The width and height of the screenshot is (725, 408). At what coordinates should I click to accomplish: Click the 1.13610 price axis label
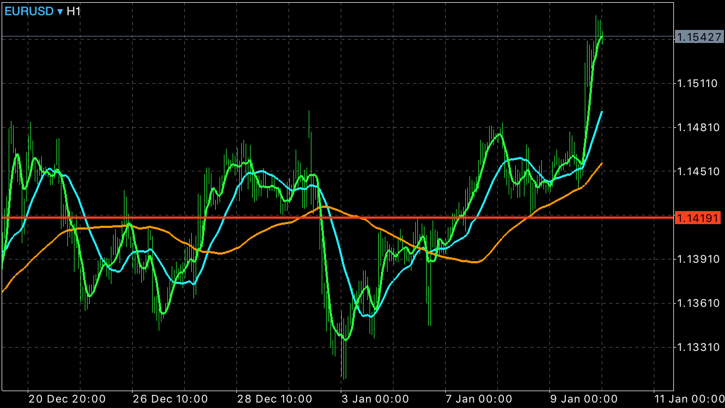point(697,303)
